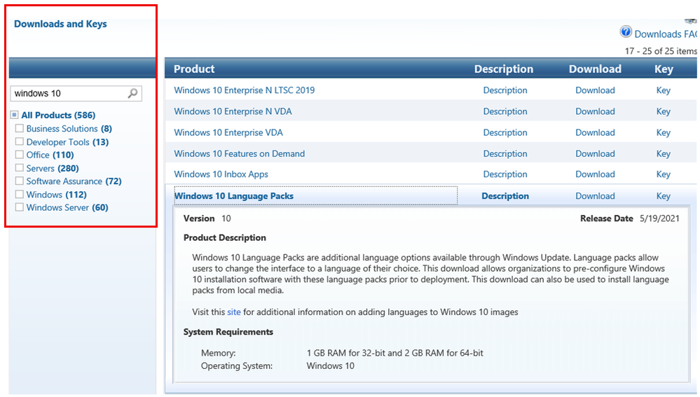
Task: Collapse the Windows 10 Language Packs row
Action: (234, 196)
